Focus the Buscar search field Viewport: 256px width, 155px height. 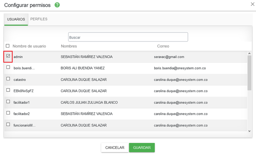point(128,37)
